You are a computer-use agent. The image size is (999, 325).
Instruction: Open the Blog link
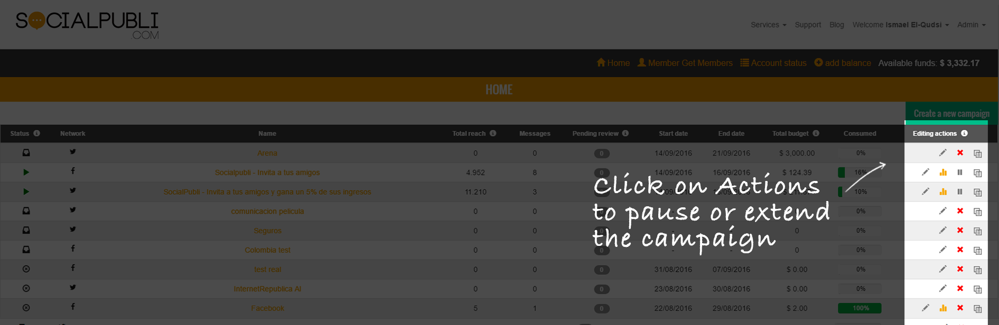836,25
